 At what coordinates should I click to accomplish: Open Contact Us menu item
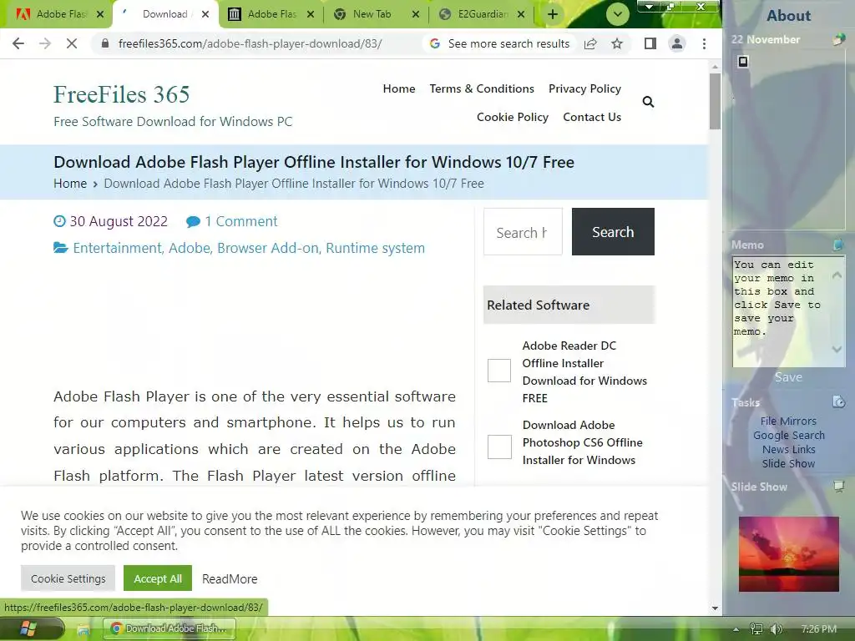(592, 117)
